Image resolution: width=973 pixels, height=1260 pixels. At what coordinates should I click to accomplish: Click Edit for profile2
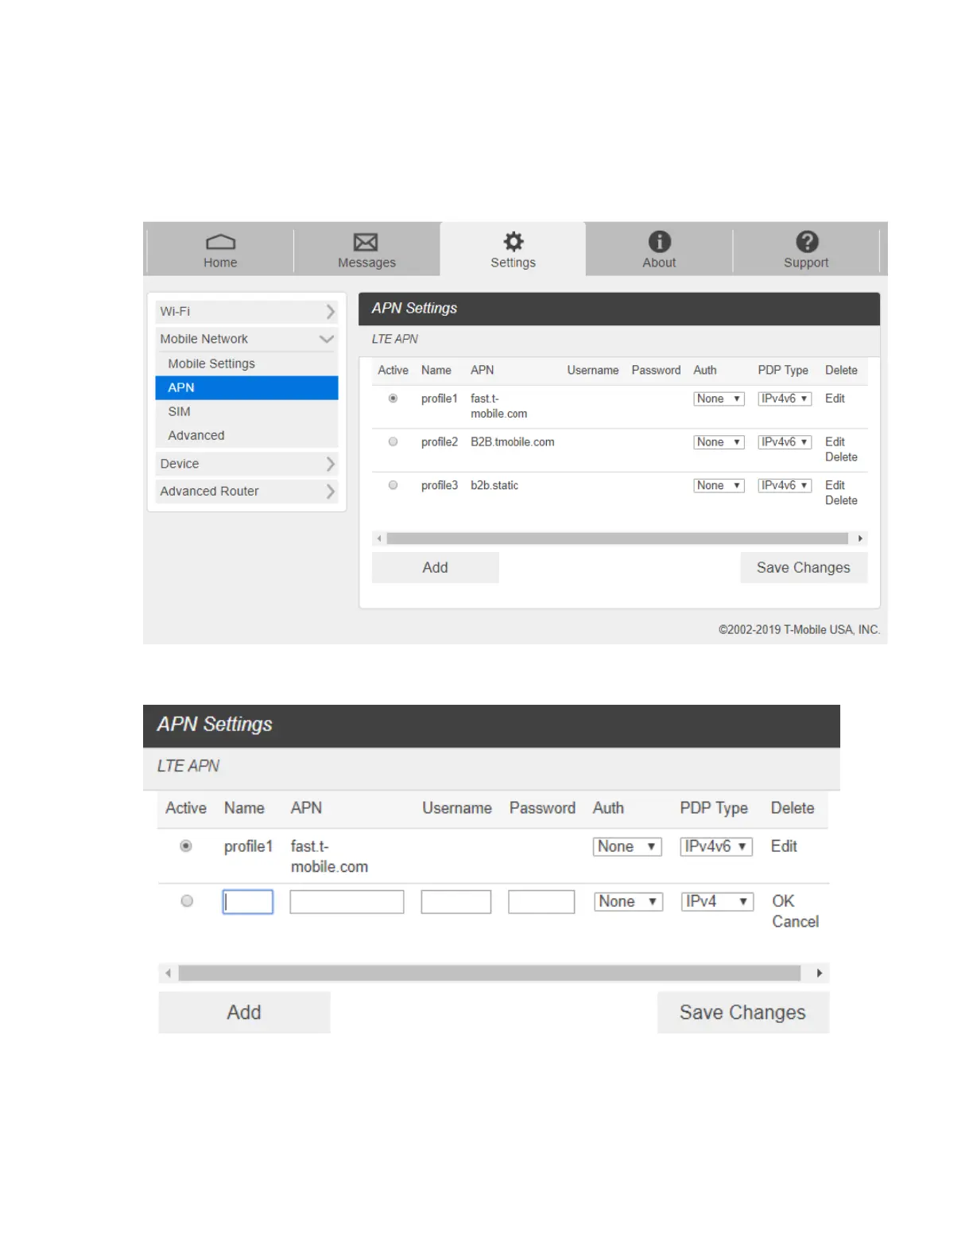[835, 441]
